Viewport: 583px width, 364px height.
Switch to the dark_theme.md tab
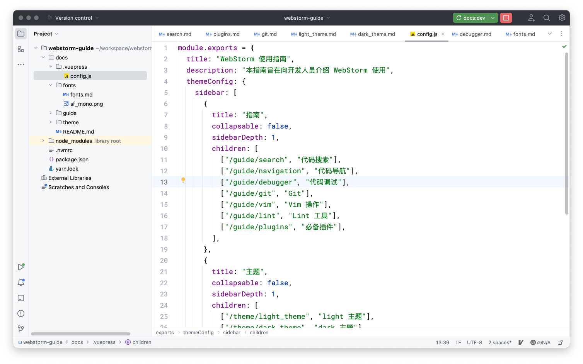[372, 34]
